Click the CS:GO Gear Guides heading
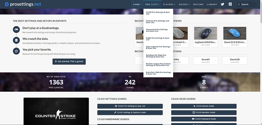This screenshot has width=262, height=125. click(x=183, y=99)
